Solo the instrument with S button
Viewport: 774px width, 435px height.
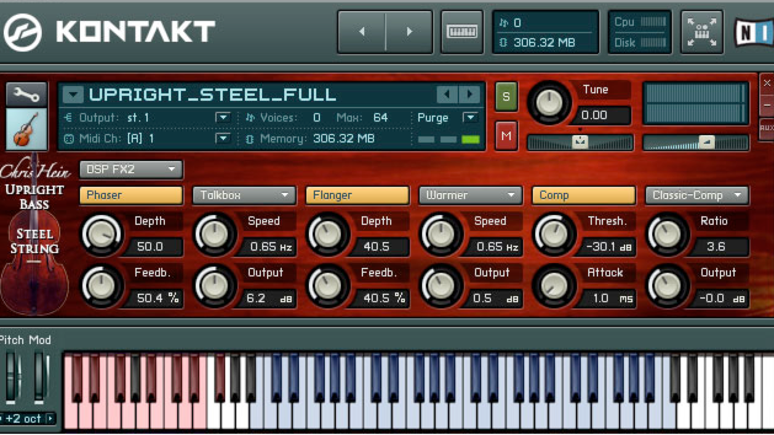tap(506, 96)
